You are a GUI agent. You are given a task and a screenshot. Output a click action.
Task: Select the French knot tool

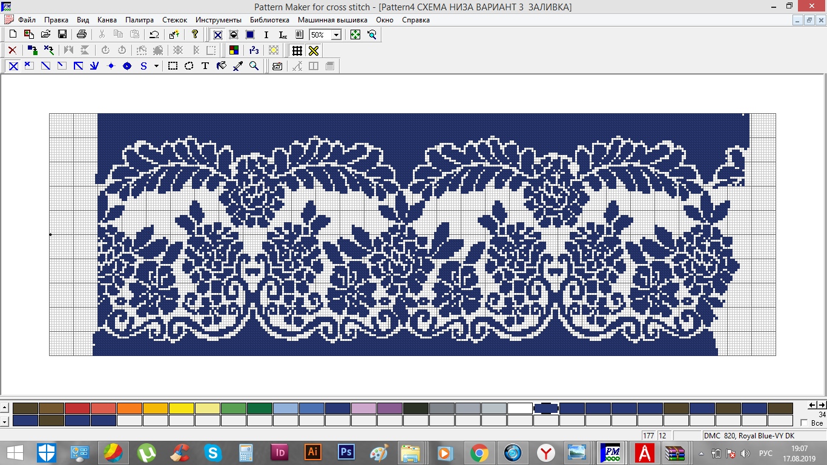point(111,66)
